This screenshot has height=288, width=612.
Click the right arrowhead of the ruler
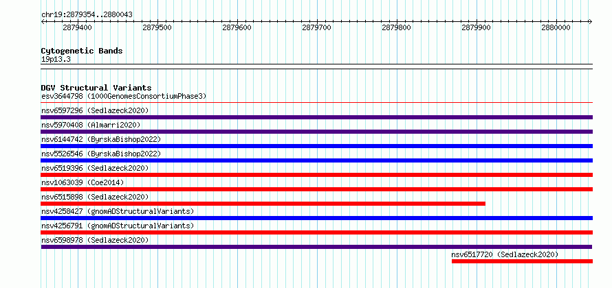(591, 22)
